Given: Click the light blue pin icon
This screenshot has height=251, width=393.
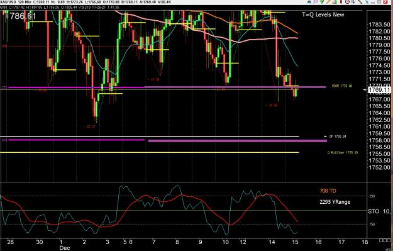Looking at the screenshot, I should click(367, 2).
